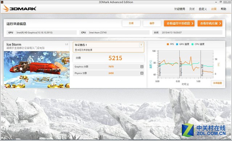The height and width of the screenshot is (141, 232).
Task: Open the 帮助 tab
Action: (224, 9)
